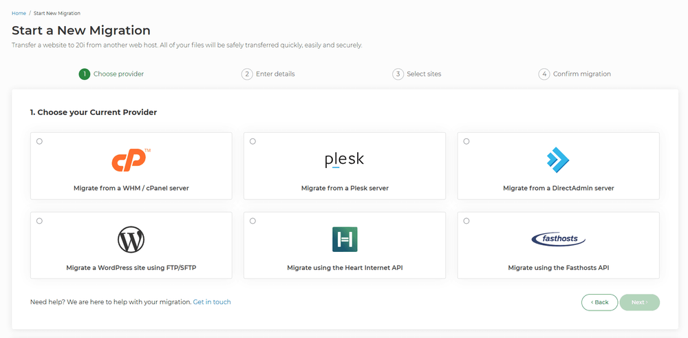Click the Next button
The width and height of the screenshot is (688, 338).
[639, 302]
